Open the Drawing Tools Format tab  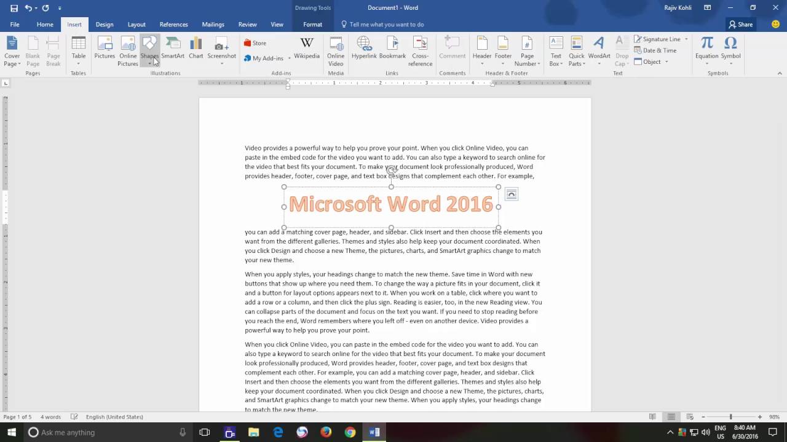tap(312, 25)
